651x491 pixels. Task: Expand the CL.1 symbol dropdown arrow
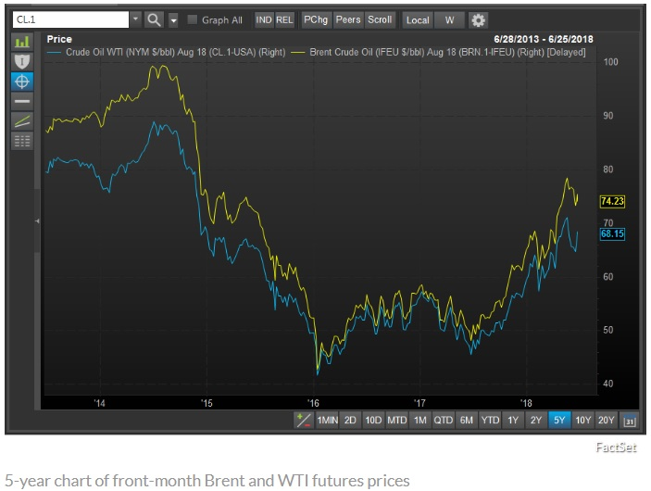click(135, 19)
